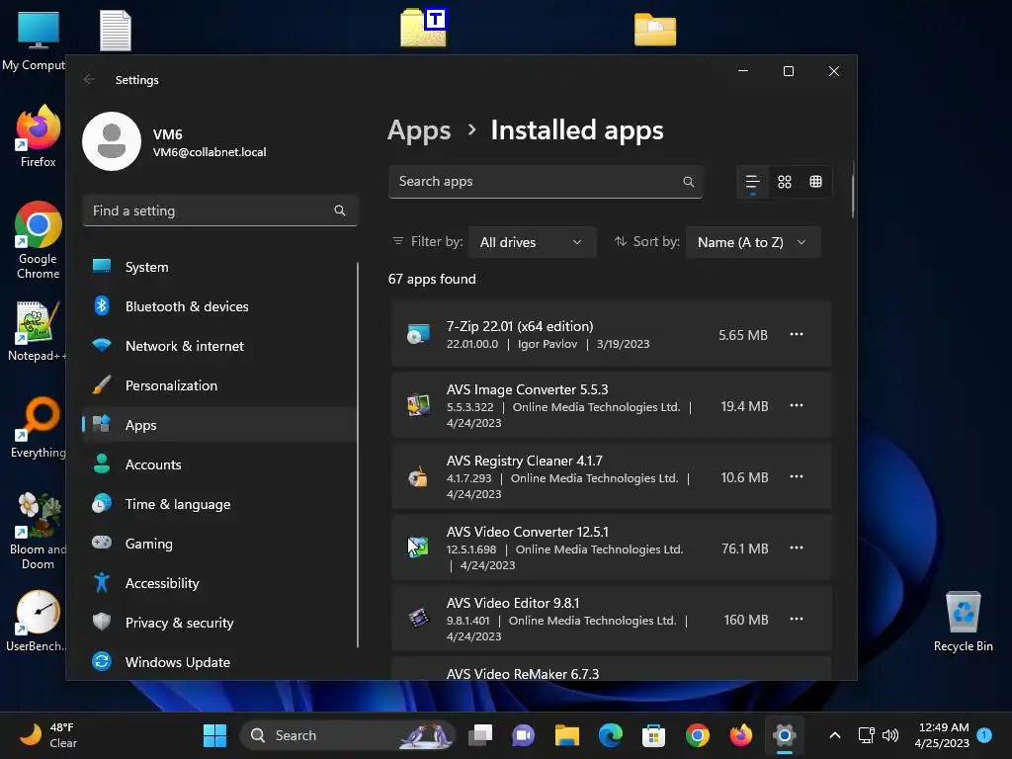This screenshot has height=759, width=1012.
Task: Open more options for AVS Video Editor
Action: tap(797, 619)
